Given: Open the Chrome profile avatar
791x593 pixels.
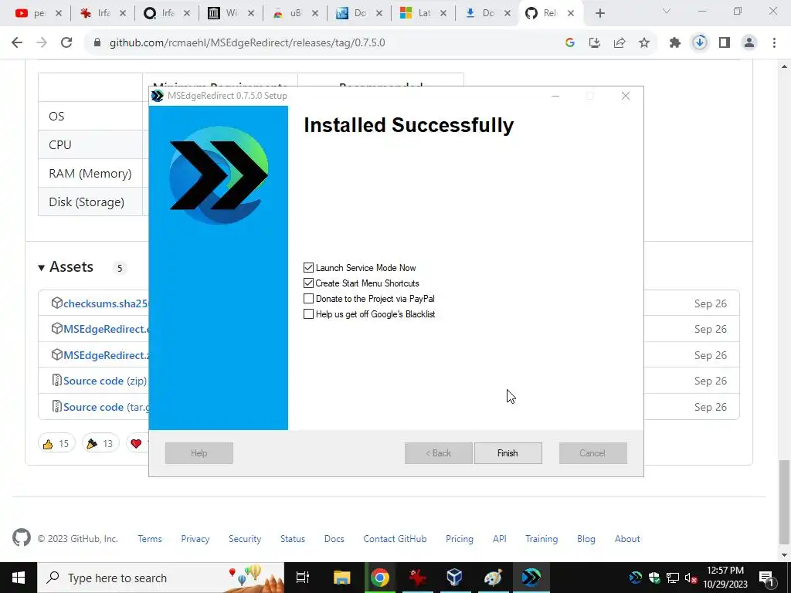Looking at the screenshot, I should [749, 43].
